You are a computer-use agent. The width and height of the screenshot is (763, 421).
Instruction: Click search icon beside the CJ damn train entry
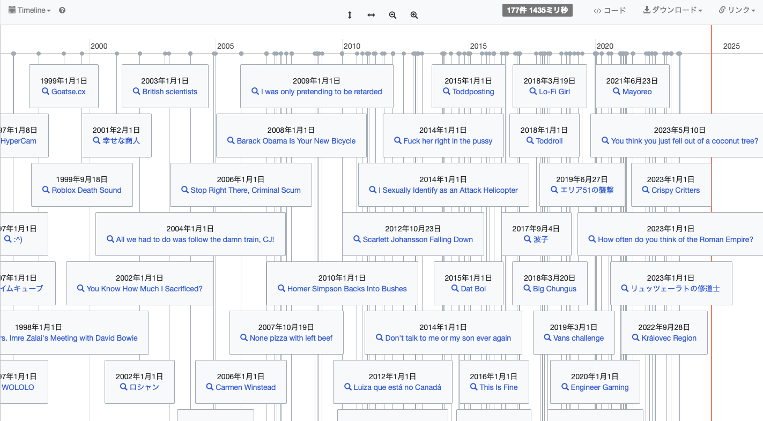[110, 239]
